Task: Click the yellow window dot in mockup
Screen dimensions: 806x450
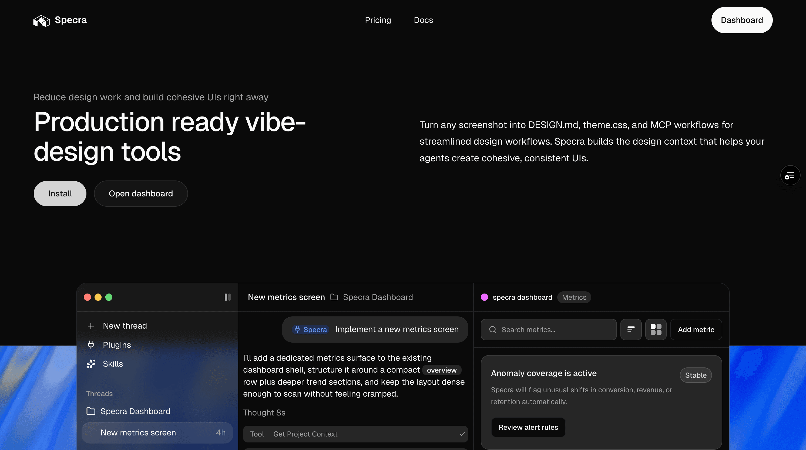Action: 98,297
